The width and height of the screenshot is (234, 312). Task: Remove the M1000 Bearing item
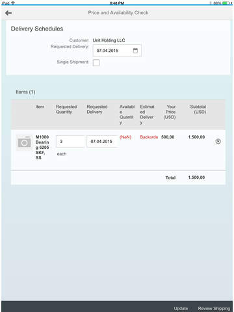[x=218, y=142]
